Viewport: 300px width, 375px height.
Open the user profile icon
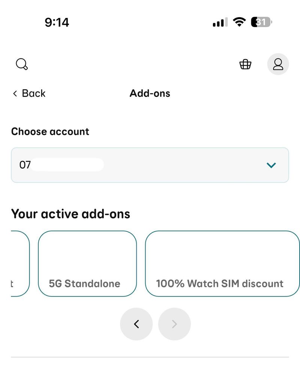[278, 64]
